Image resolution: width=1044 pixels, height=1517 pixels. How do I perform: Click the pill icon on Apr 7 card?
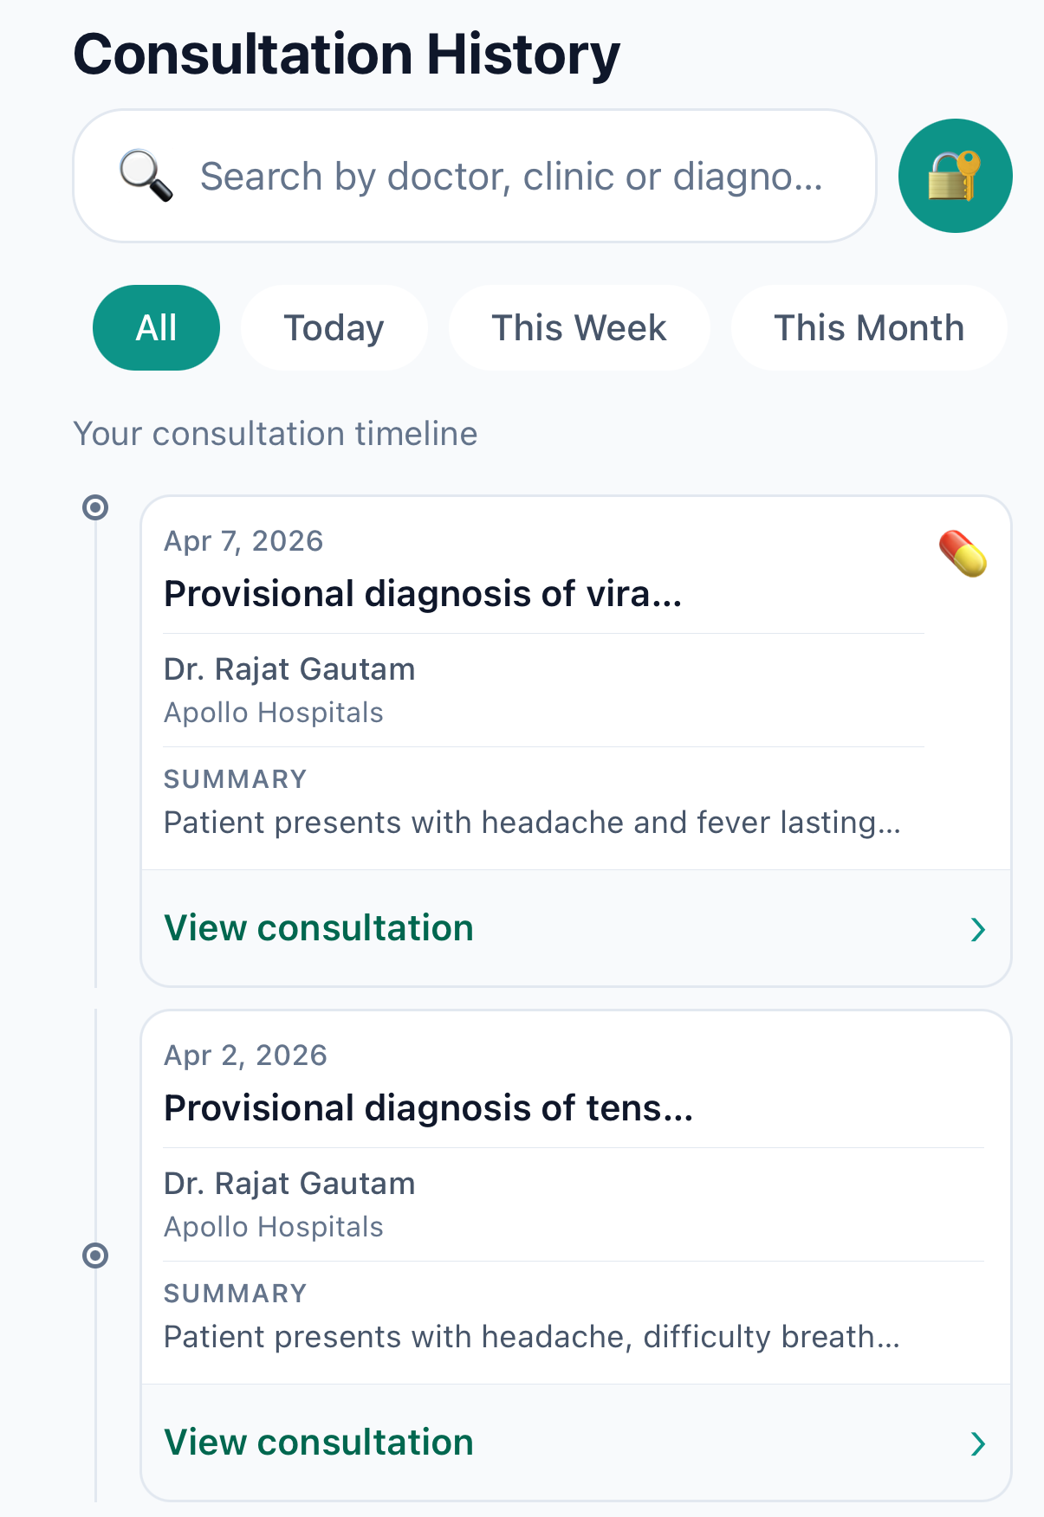point(963,554)
